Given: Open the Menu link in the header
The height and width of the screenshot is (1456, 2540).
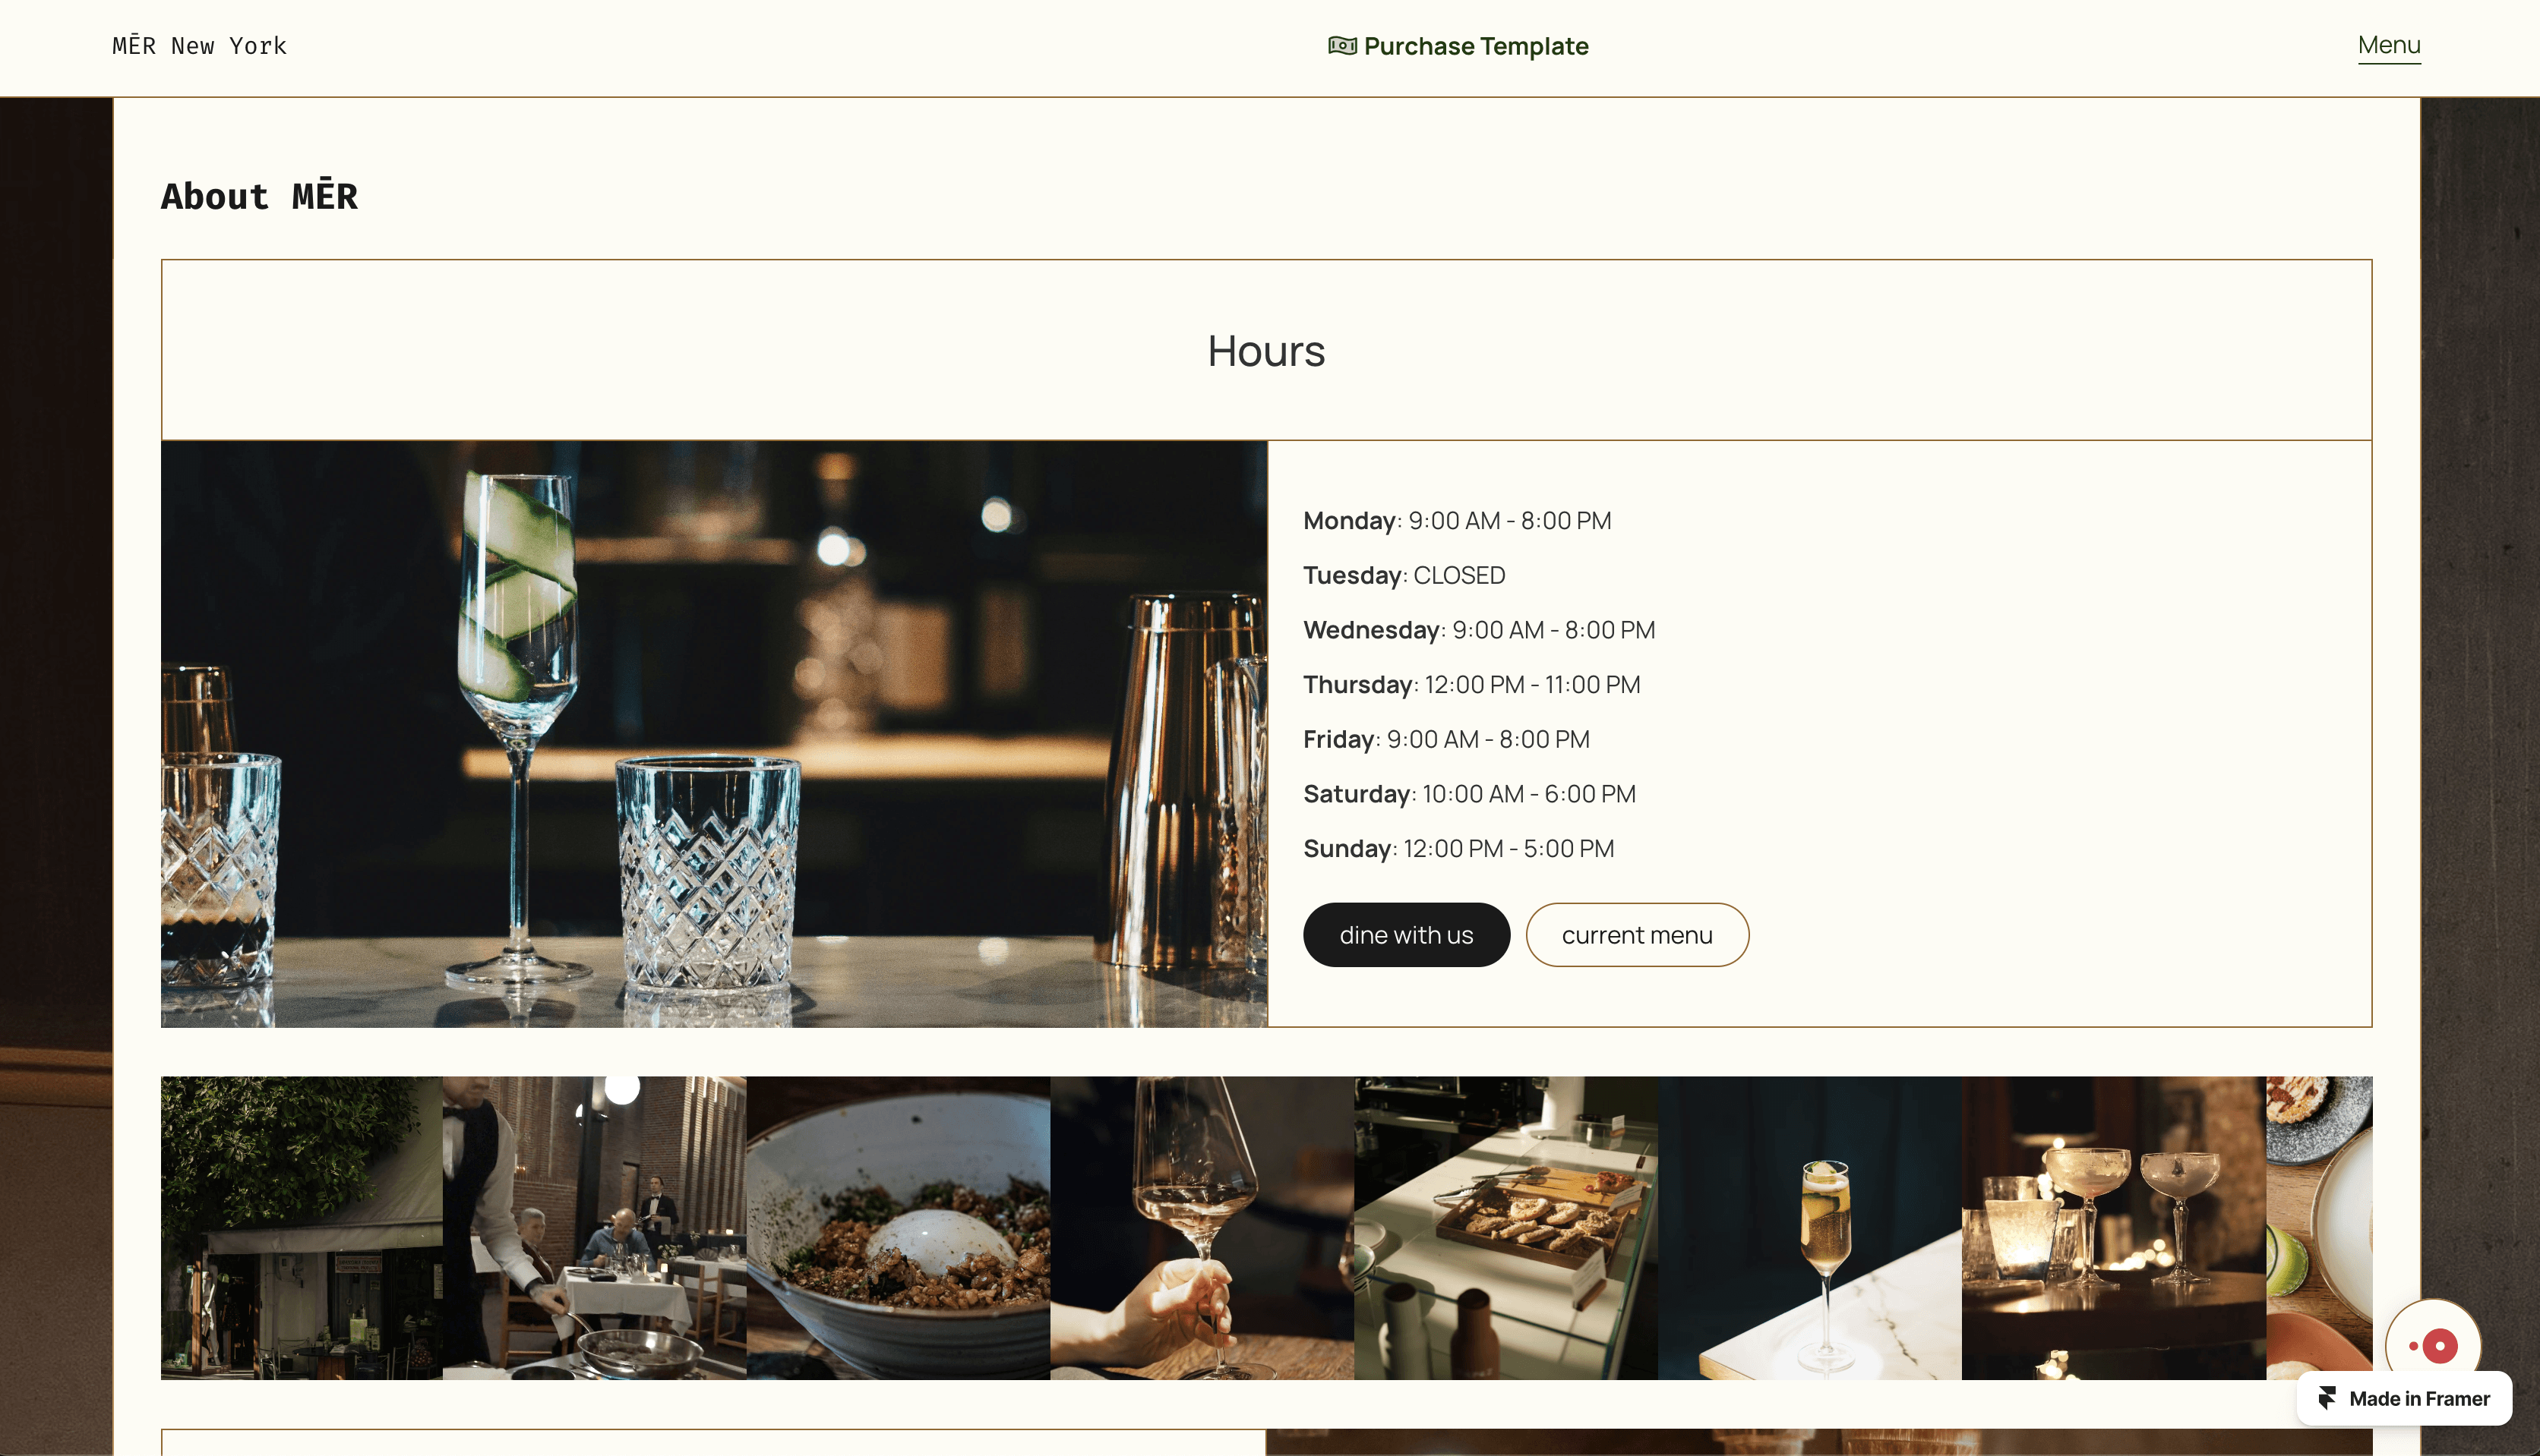Looking at the screenshot, I should click(x=2389, y=46).
